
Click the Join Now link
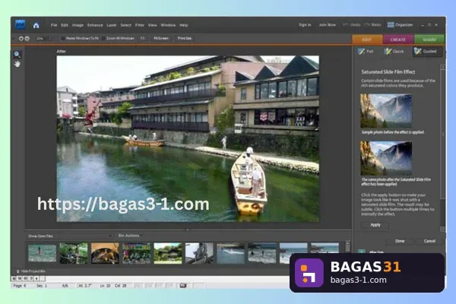(327, 25)
